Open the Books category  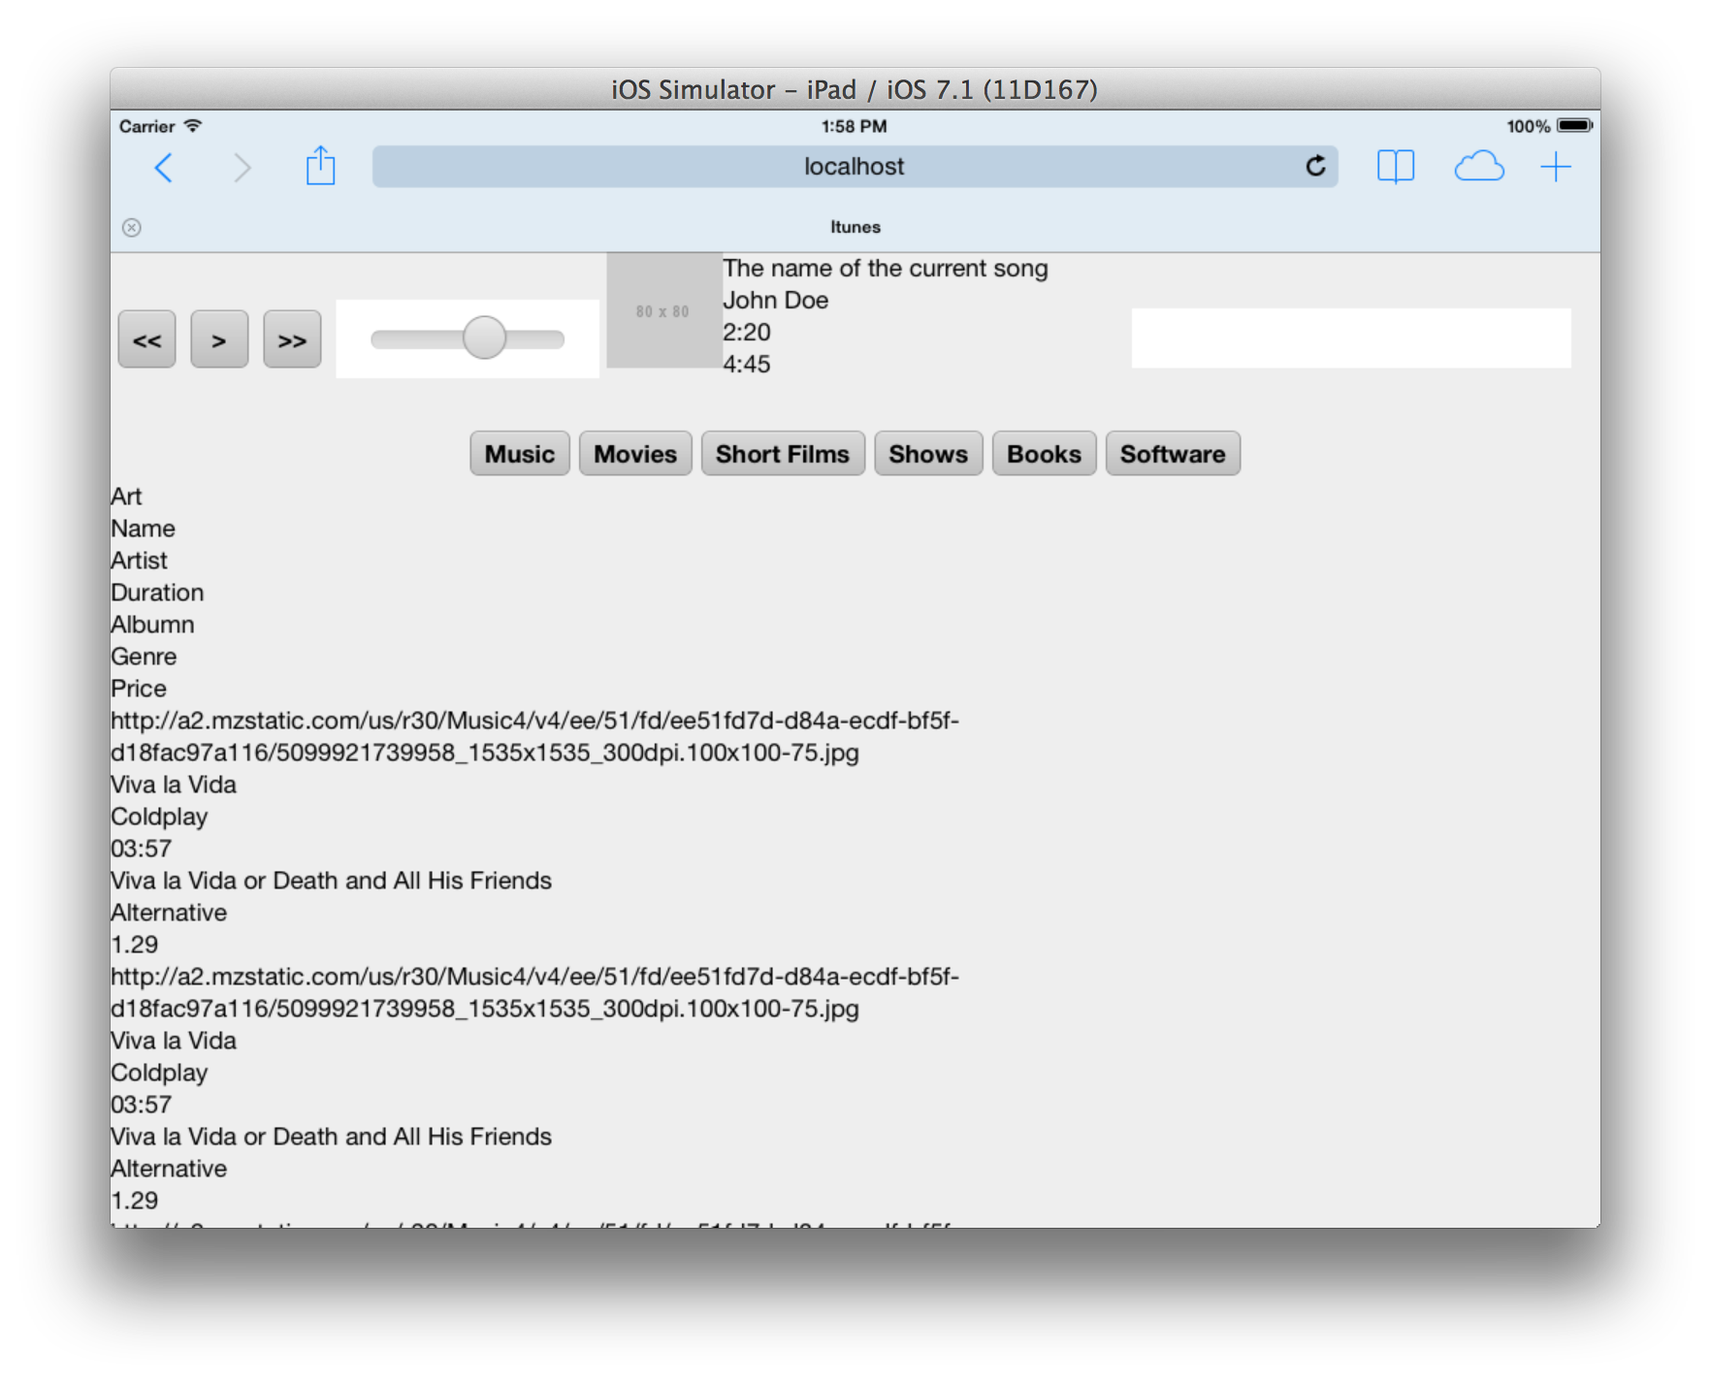coord(1044,454)
